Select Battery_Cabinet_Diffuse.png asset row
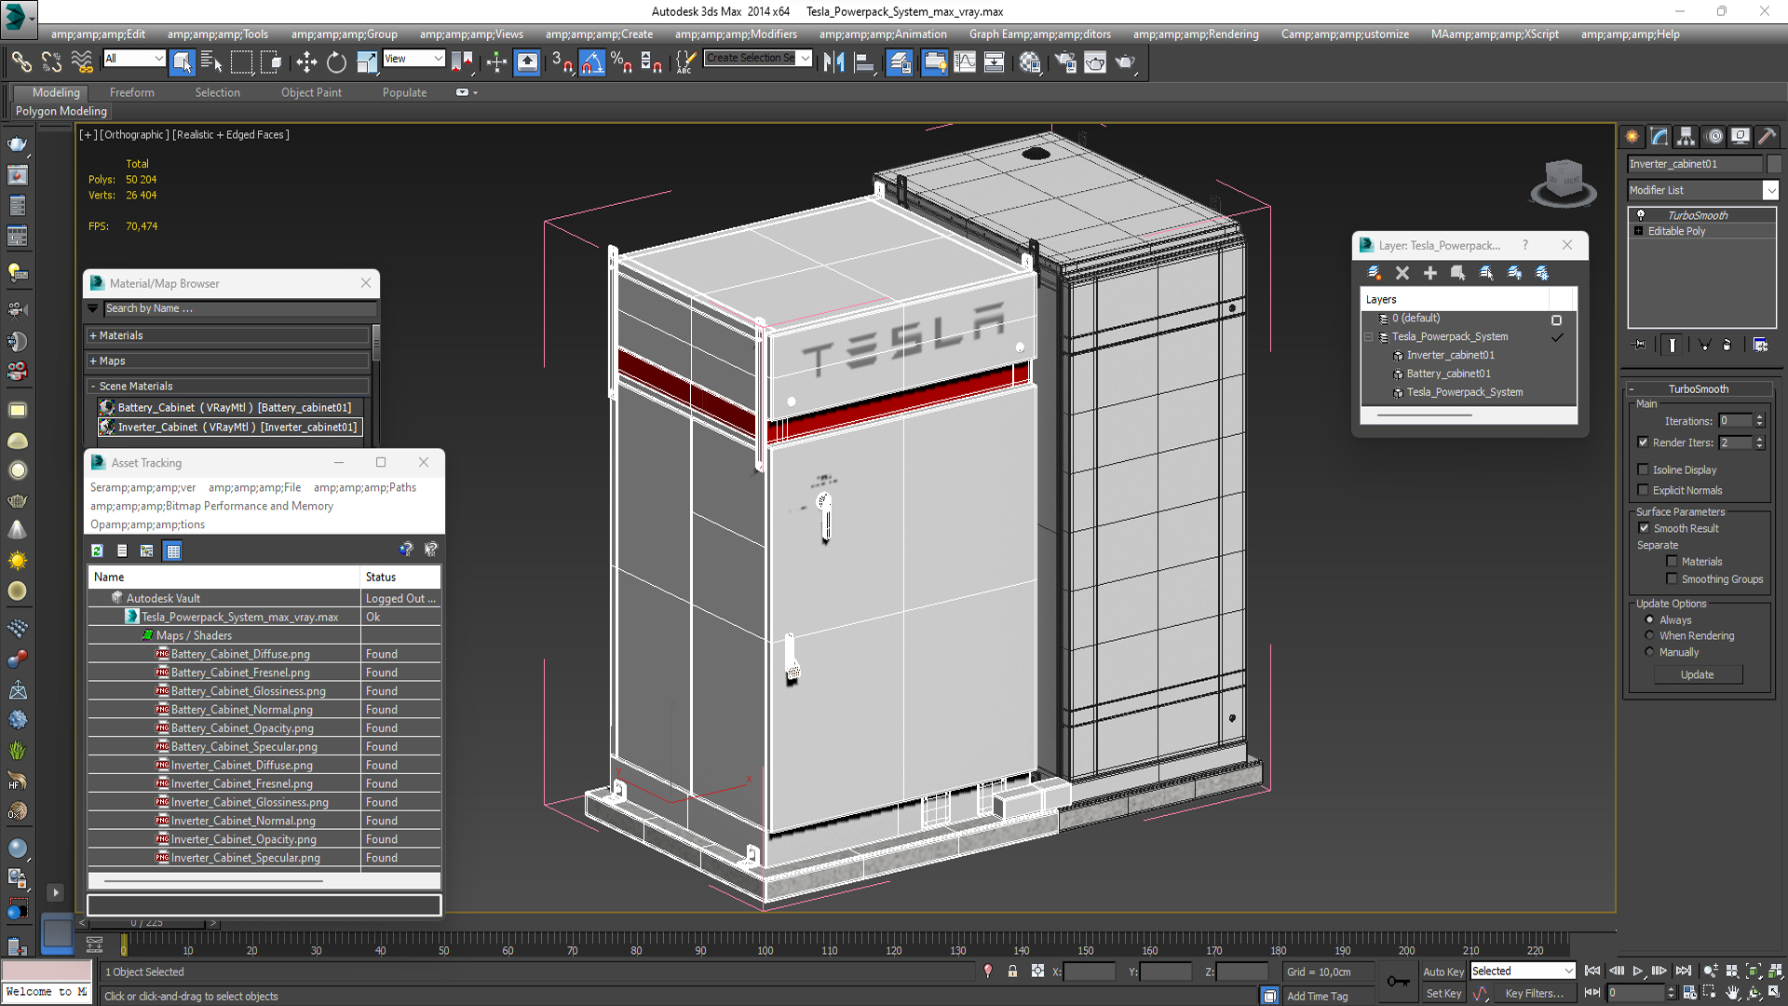 (240, 654)
